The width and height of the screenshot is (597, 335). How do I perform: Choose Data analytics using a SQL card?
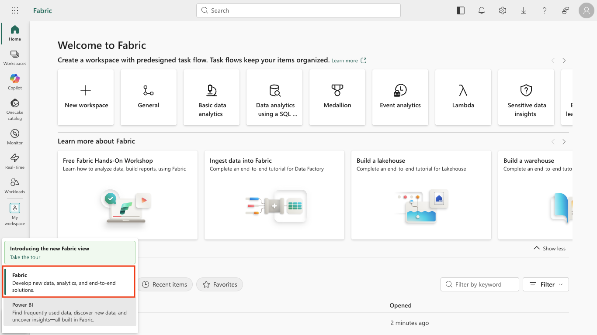274,97
